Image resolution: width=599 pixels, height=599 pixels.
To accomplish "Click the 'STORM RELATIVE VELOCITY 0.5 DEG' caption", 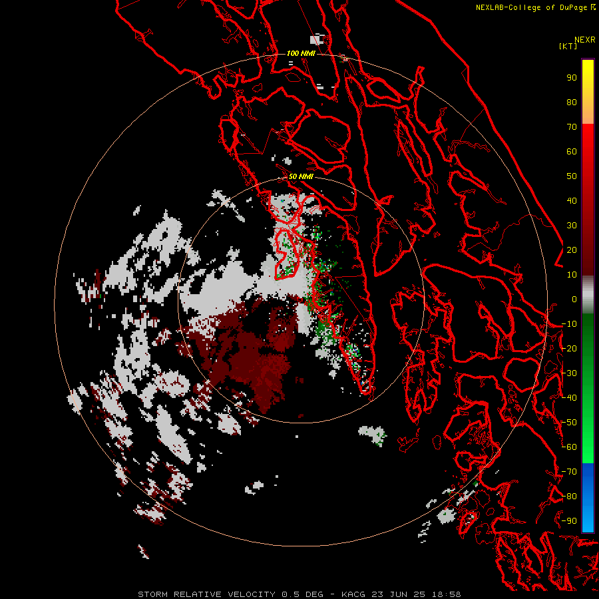I will tap(230, 594).
